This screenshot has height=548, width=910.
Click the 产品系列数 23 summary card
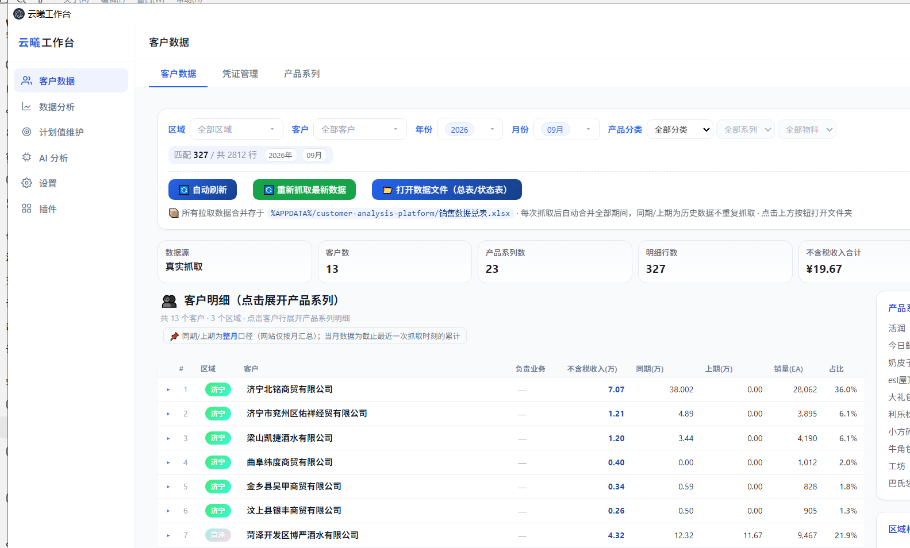(555, 261)
